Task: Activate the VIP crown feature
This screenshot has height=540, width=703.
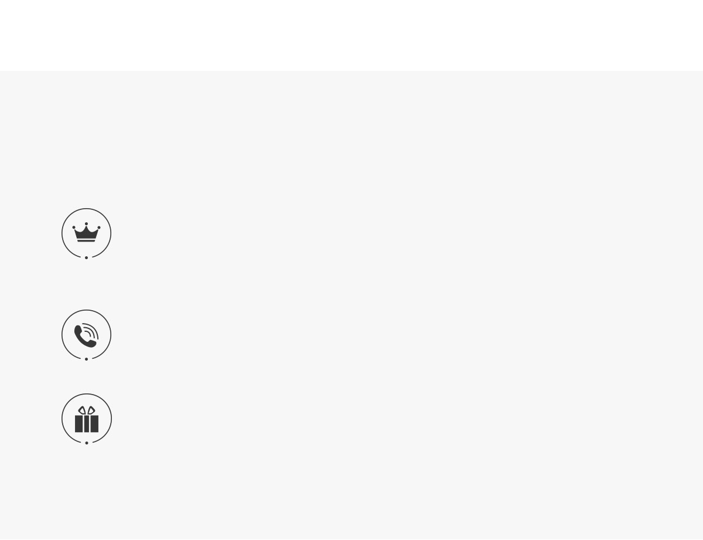Action: point(86,233)
